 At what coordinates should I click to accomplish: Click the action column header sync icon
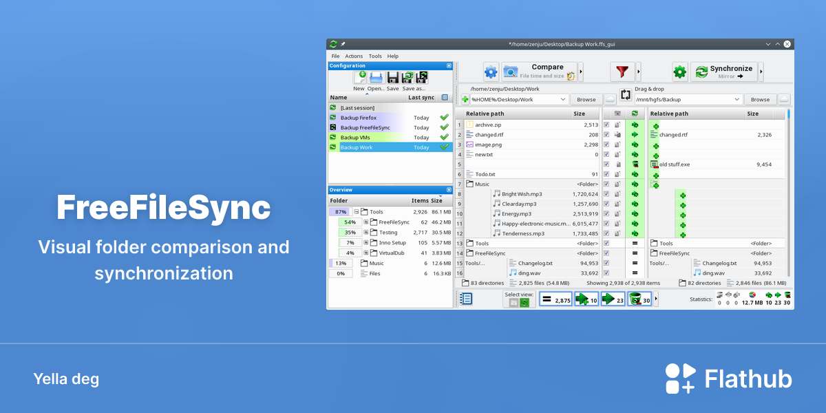(x=635, y=114)
